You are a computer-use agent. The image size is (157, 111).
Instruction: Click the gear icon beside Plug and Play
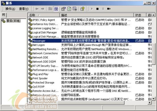pyautogui.click(x=30, y=74)
